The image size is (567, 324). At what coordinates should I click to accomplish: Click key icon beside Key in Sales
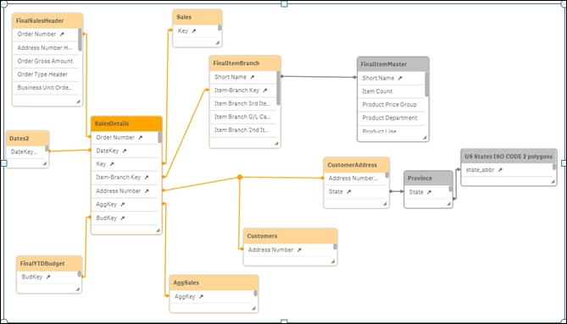click(194, 31)
